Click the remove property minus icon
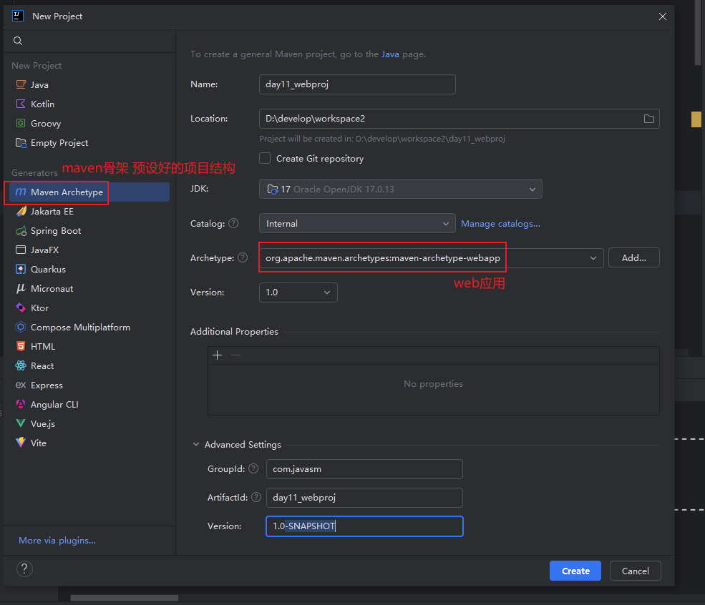Image resolution: width=705 pixels, height=605 pixels. tap(235, 355)
